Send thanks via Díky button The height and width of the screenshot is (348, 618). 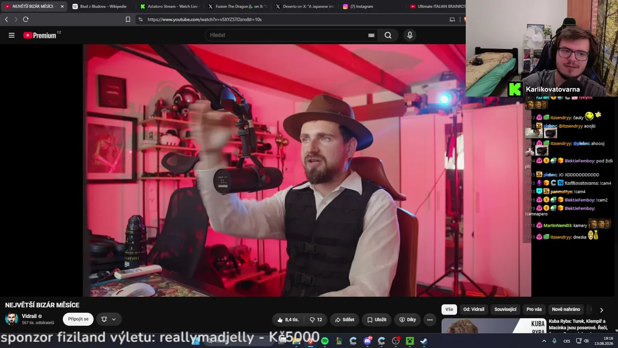407,319
